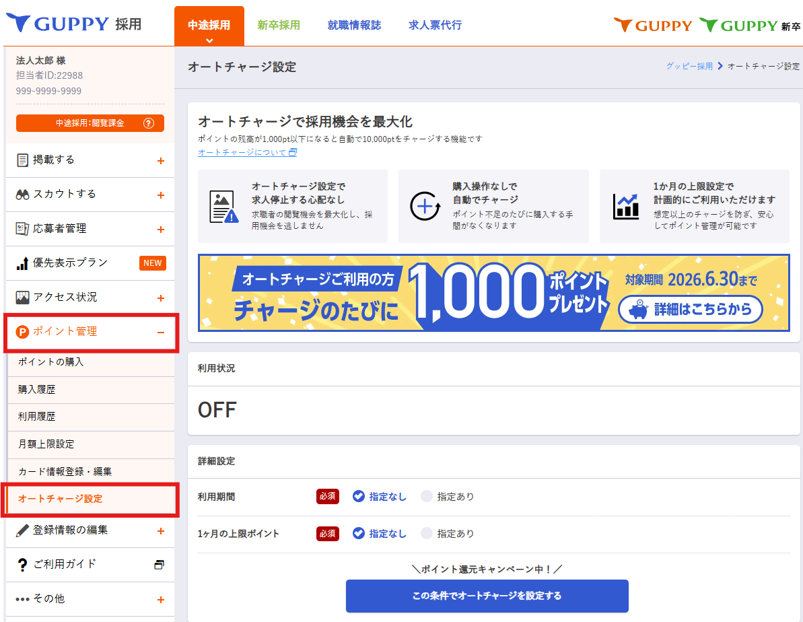Click the circular plus icon in 自動でチャージ card
The height and width of the screenshot is (622, 803).
(x=425, y=207)
